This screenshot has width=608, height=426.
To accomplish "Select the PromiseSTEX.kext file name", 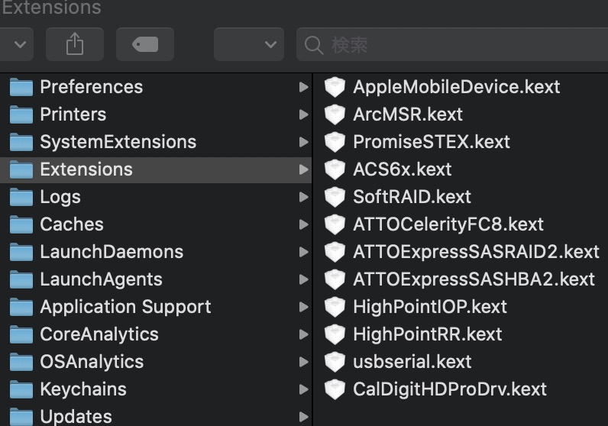I will coord(431,142).
